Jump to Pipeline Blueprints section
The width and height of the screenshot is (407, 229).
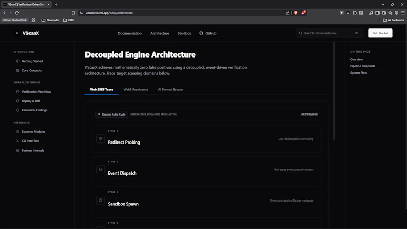[x=362, y=66]
